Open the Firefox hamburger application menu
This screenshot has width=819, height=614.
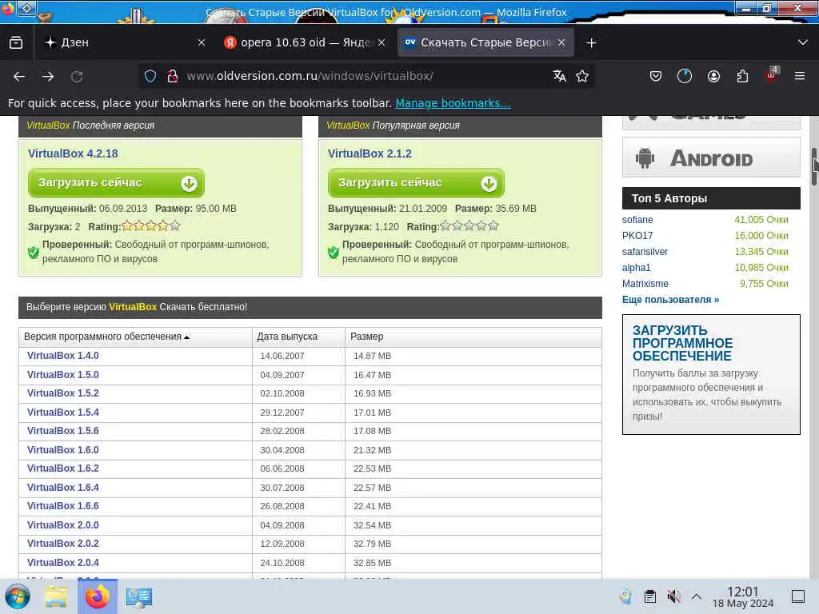point(800,76)
